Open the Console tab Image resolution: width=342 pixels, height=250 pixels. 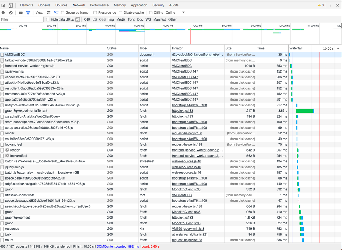pyautogui.click(x=44, y=5)
